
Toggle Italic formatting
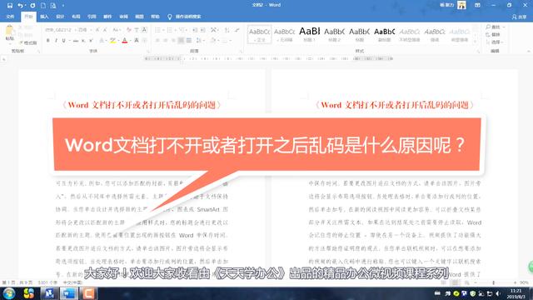coord(56,41)
